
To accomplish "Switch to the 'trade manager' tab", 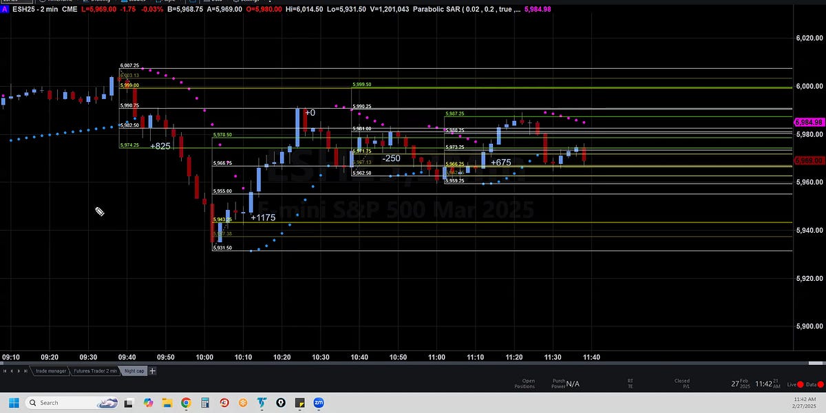I will click(51, 370).
